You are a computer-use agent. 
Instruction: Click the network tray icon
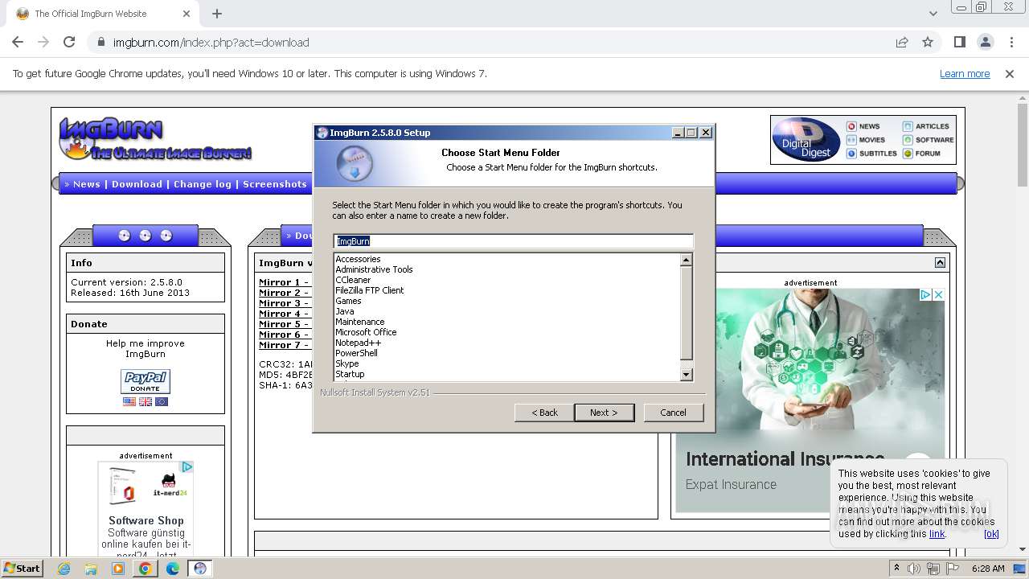tap(933, 569)
